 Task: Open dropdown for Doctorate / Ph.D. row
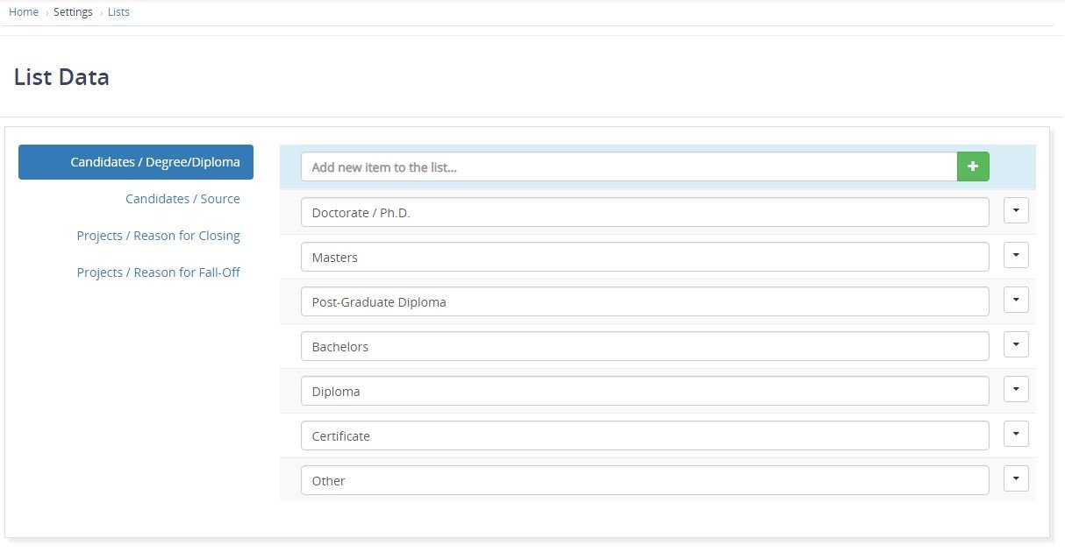pyautogui.click(x=1016, y=210)
